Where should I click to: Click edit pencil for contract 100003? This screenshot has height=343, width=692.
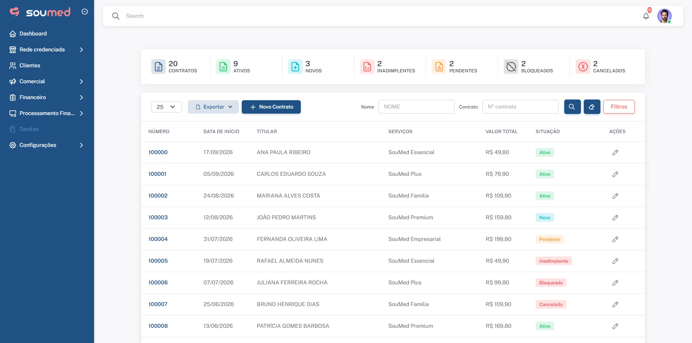(x=615, y=218)
